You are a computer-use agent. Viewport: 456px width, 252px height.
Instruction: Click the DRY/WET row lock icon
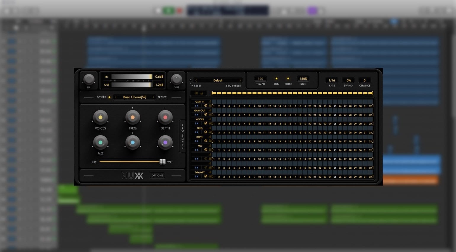pos(210,176)
